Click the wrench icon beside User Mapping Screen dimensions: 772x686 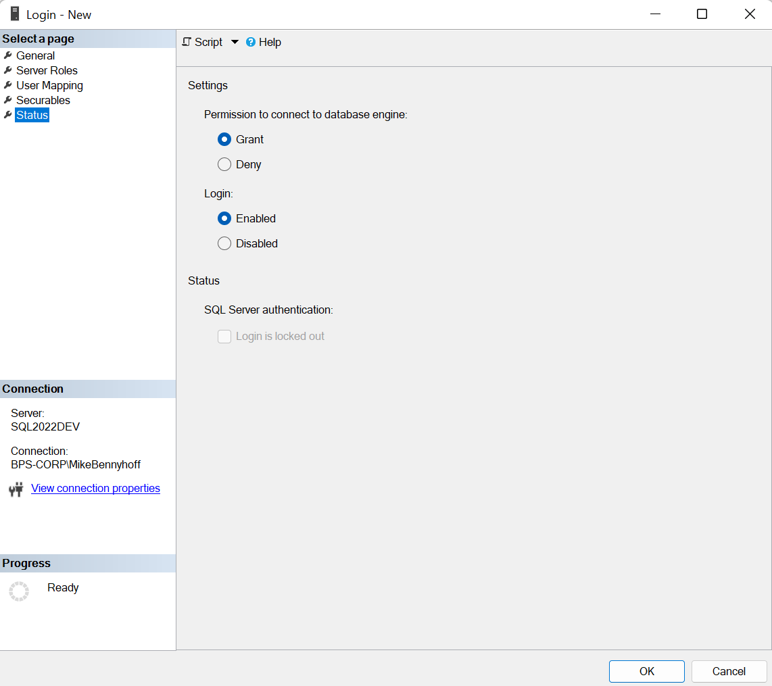[x=8, y=85]
